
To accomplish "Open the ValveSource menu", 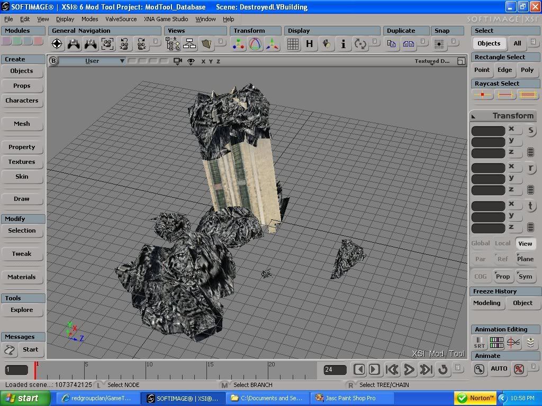I will pyautogui.click(x=121, y=19).
